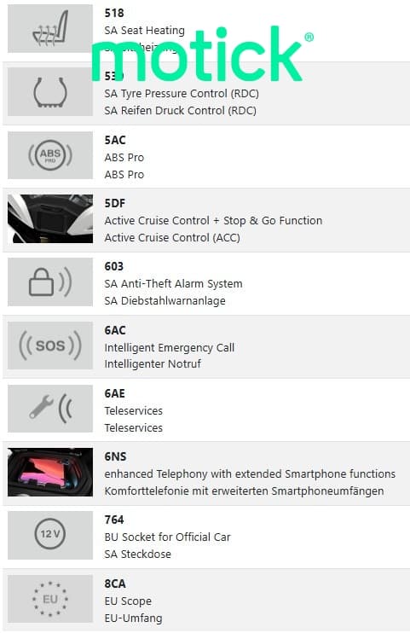The height and width of the screenshot is (633, 410).
Task: Click 'SA Tyre Pressure Control (RDC)' text
Action: click(182, 94)
